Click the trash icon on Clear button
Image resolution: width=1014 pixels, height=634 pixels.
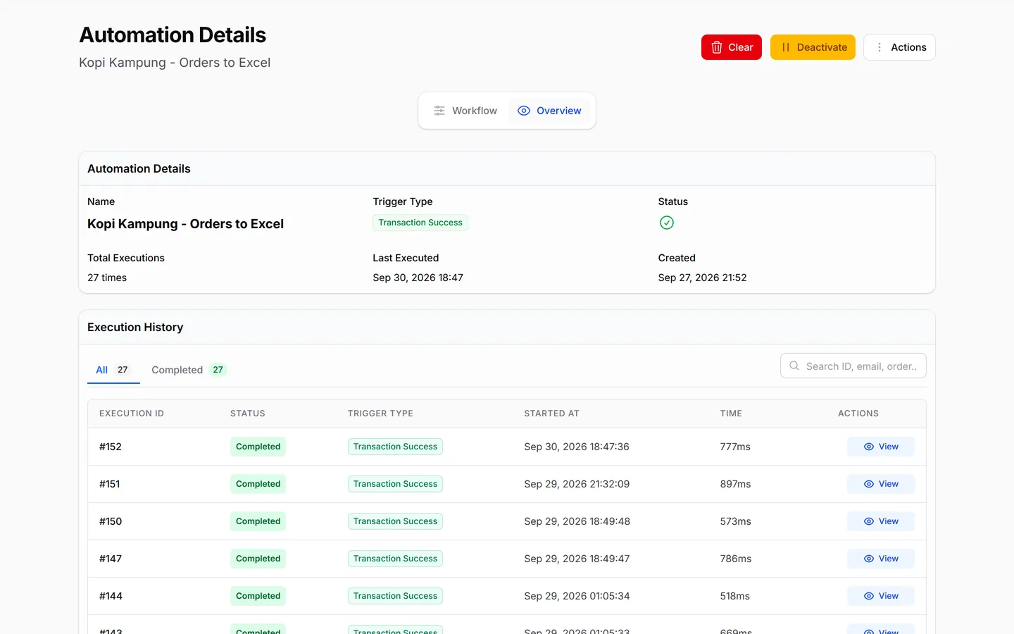point(717,47)
